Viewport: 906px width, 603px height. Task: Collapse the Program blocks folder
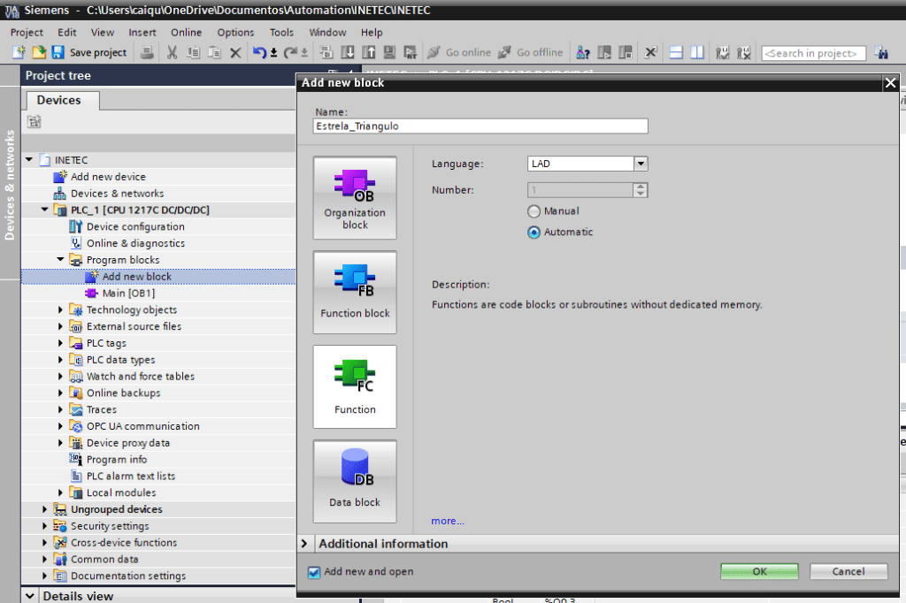coord(60,259)
